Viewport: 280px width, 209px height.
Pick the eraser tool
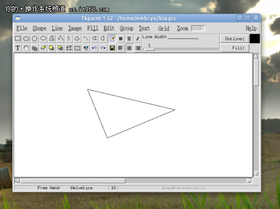43,48
